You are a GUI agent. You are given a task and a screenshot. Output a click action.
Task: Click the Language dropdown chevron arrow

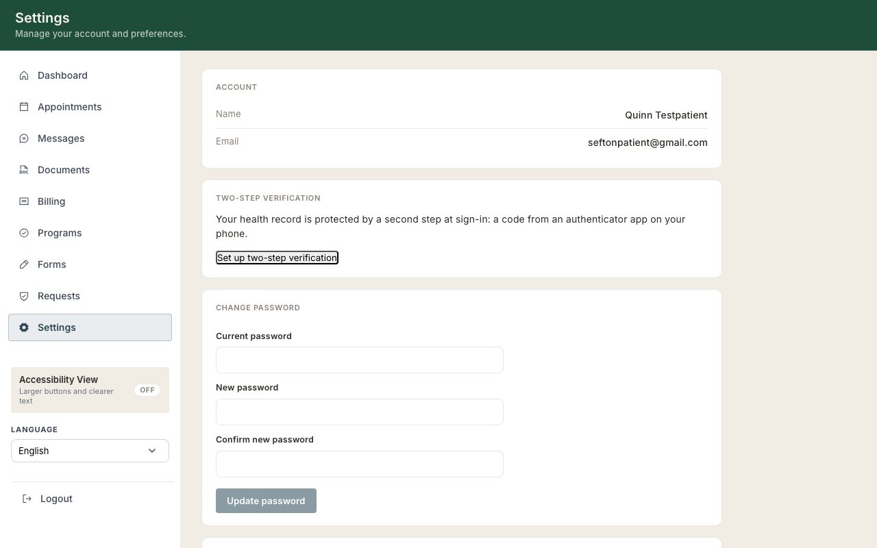pos(152,451)
